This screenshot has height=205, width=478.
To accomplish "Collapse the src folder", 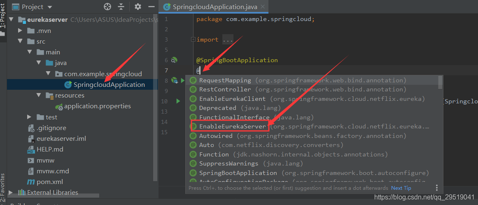I will 20,42.
